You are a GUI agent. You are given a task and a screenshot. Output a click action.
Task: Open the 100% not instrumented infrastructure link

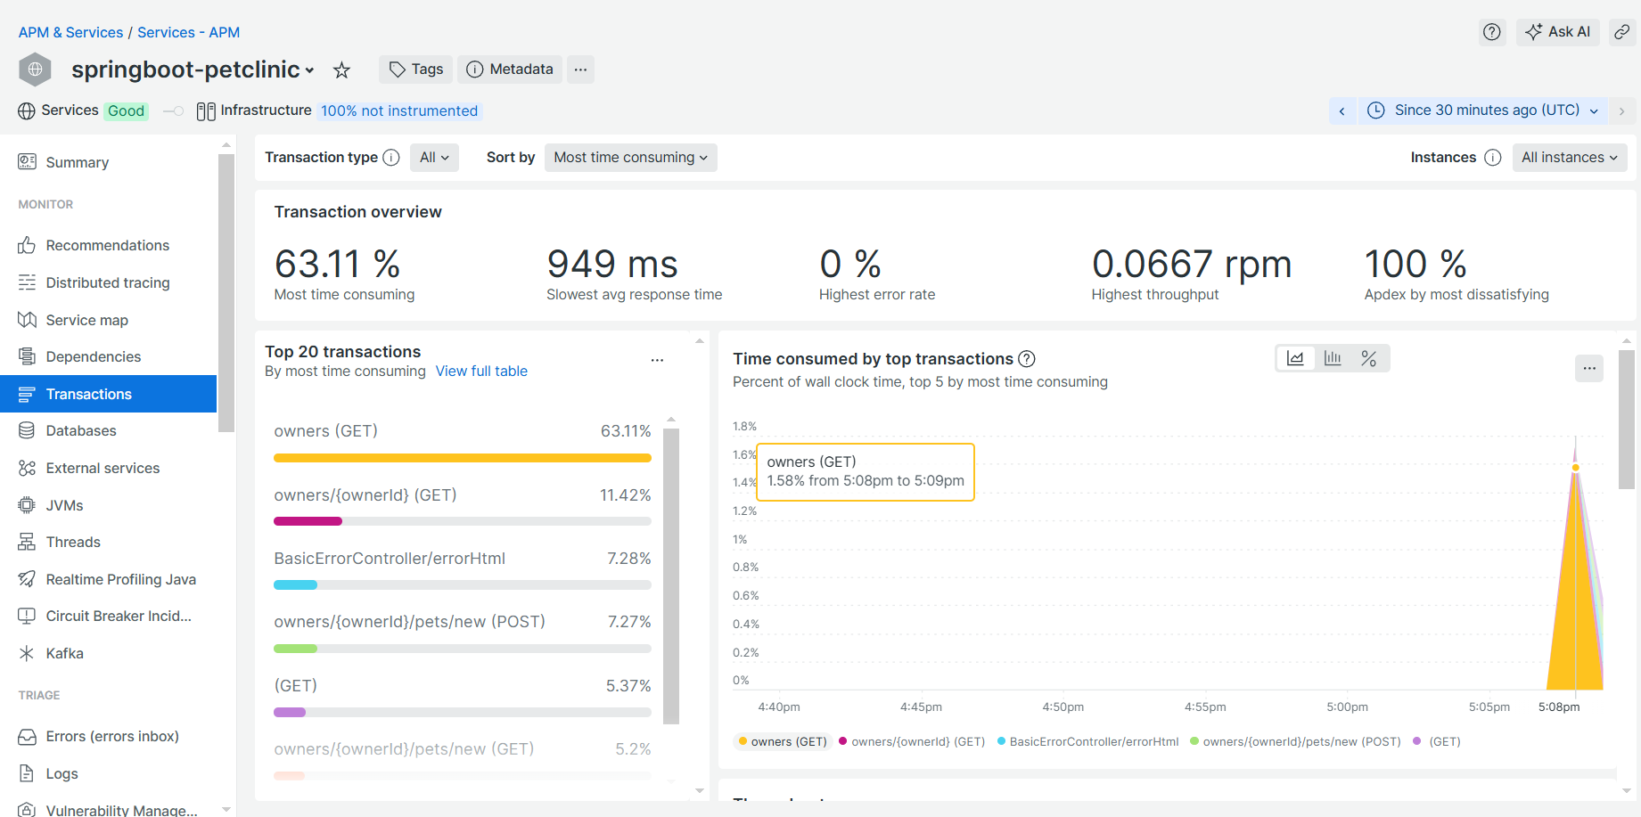pos(399,110)
